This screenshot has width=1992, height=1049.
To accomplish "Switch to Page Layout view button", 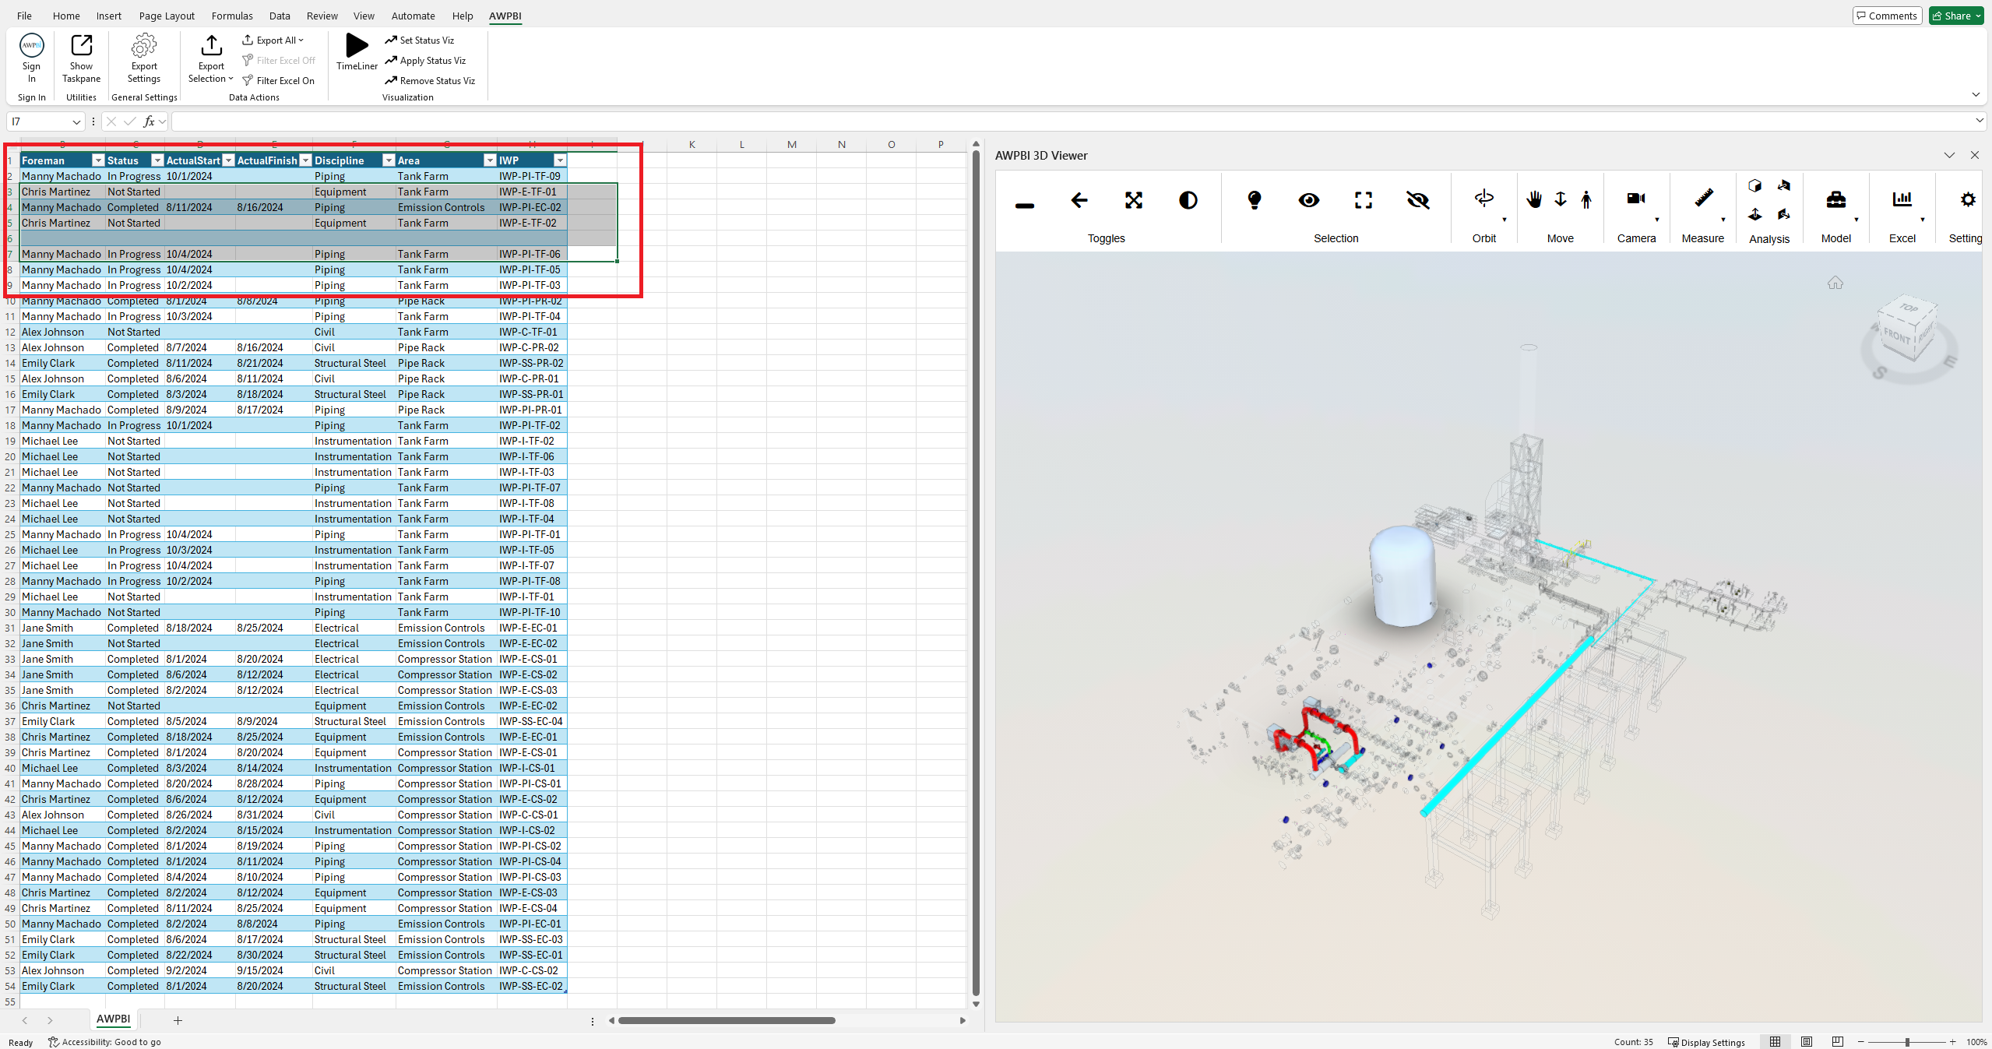I will [1807, 1042].
